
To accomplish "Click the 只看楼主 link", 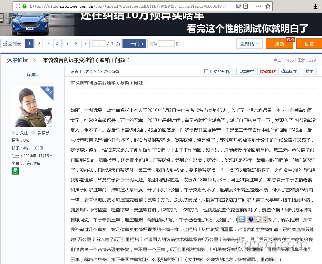I will click(247, 71).
